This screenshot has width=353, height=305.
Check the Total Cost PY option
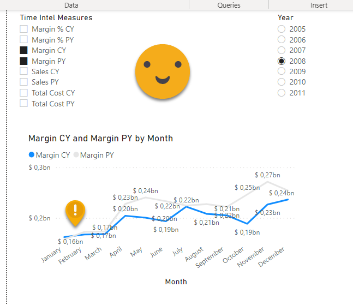tap(24, 104)
